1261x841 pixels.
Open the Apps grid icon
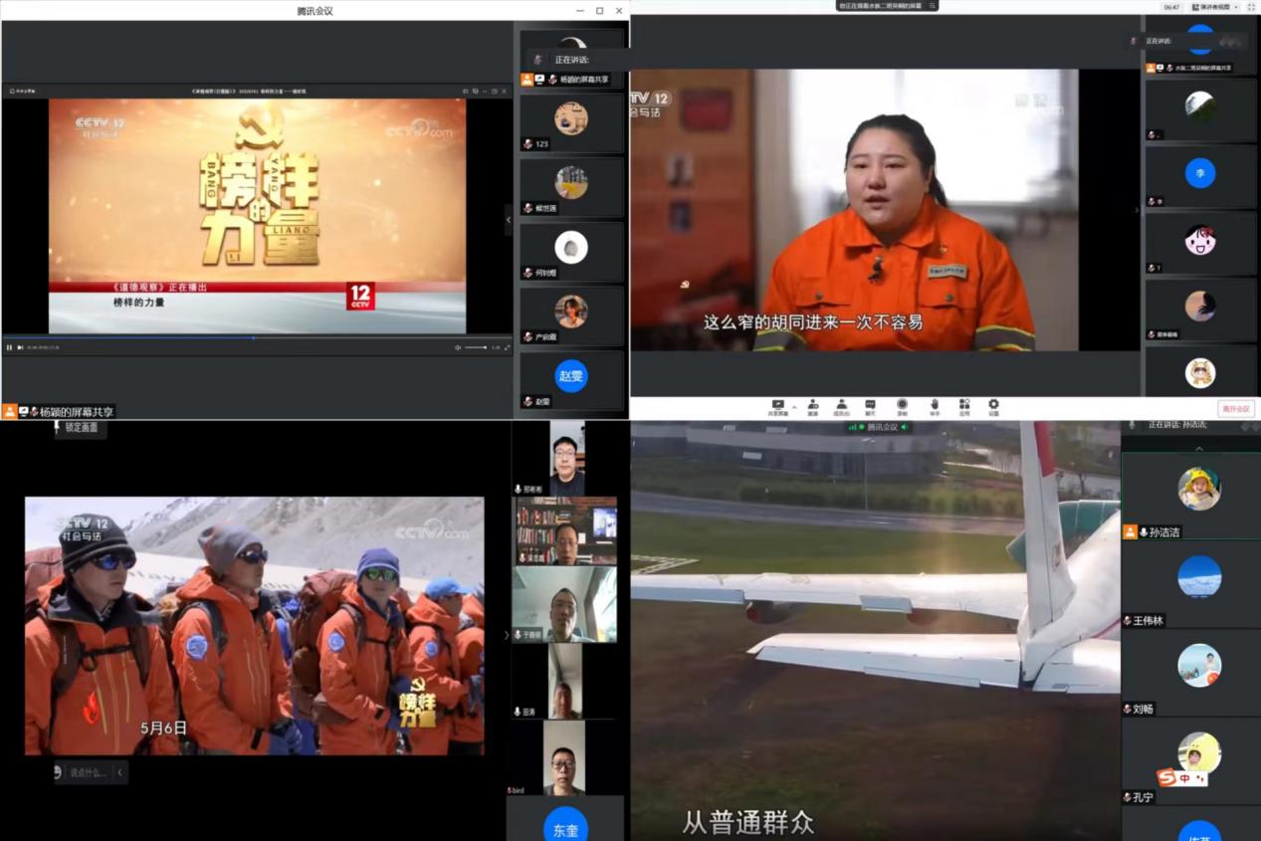click(964, 406)
